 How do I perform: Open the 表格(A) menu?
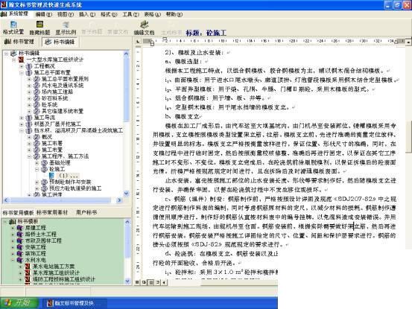point(153,14)
